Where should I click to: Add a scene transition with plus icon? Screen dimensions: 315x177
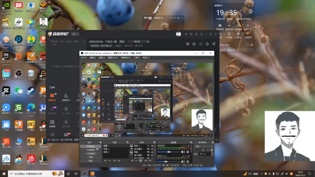pos(203,150)
